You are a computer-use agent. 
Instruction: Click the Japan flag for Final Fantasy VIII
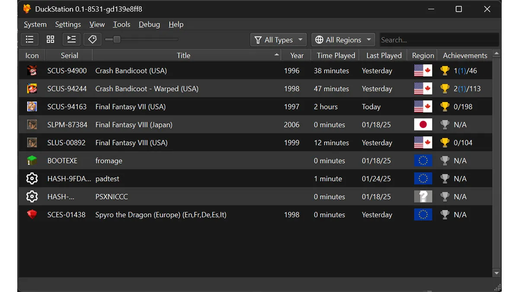coord(423,125)
